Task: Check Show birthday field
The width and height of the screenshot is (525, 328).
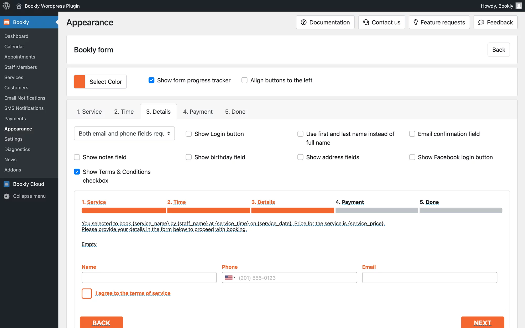Action: point(188,157)
